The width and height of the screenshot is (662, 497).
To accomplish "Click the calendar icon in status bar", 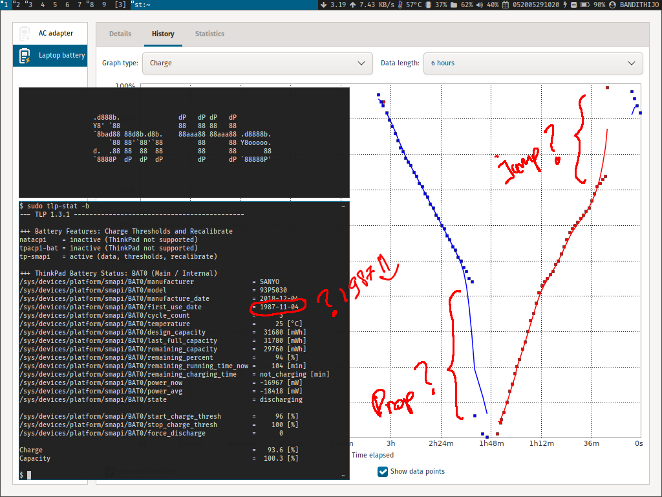I will (507, 5).
